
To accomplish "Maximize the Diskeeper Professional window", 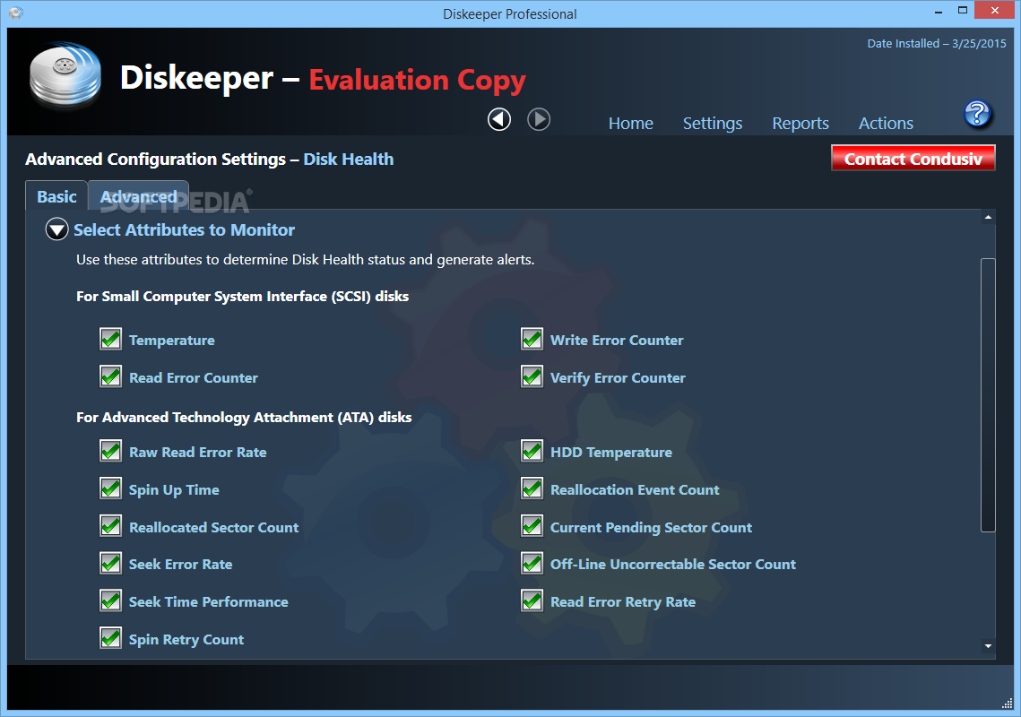I will [x=963, y=11].
